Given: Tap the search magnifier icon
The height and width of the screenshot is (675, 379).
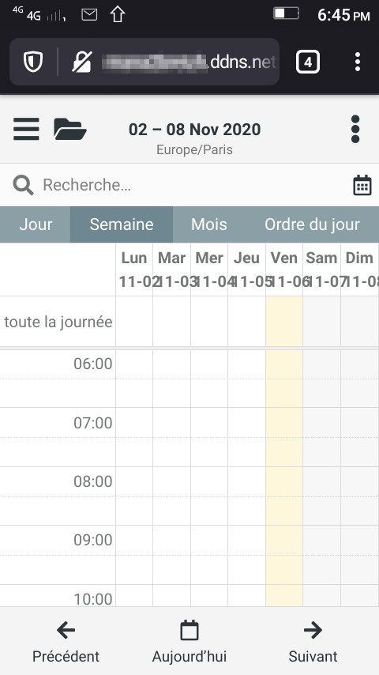Looking at the screenshot, I should (x=23, y=185).
